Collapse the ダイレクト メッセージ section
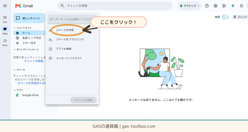248x132 pixels. pos(15,50)
